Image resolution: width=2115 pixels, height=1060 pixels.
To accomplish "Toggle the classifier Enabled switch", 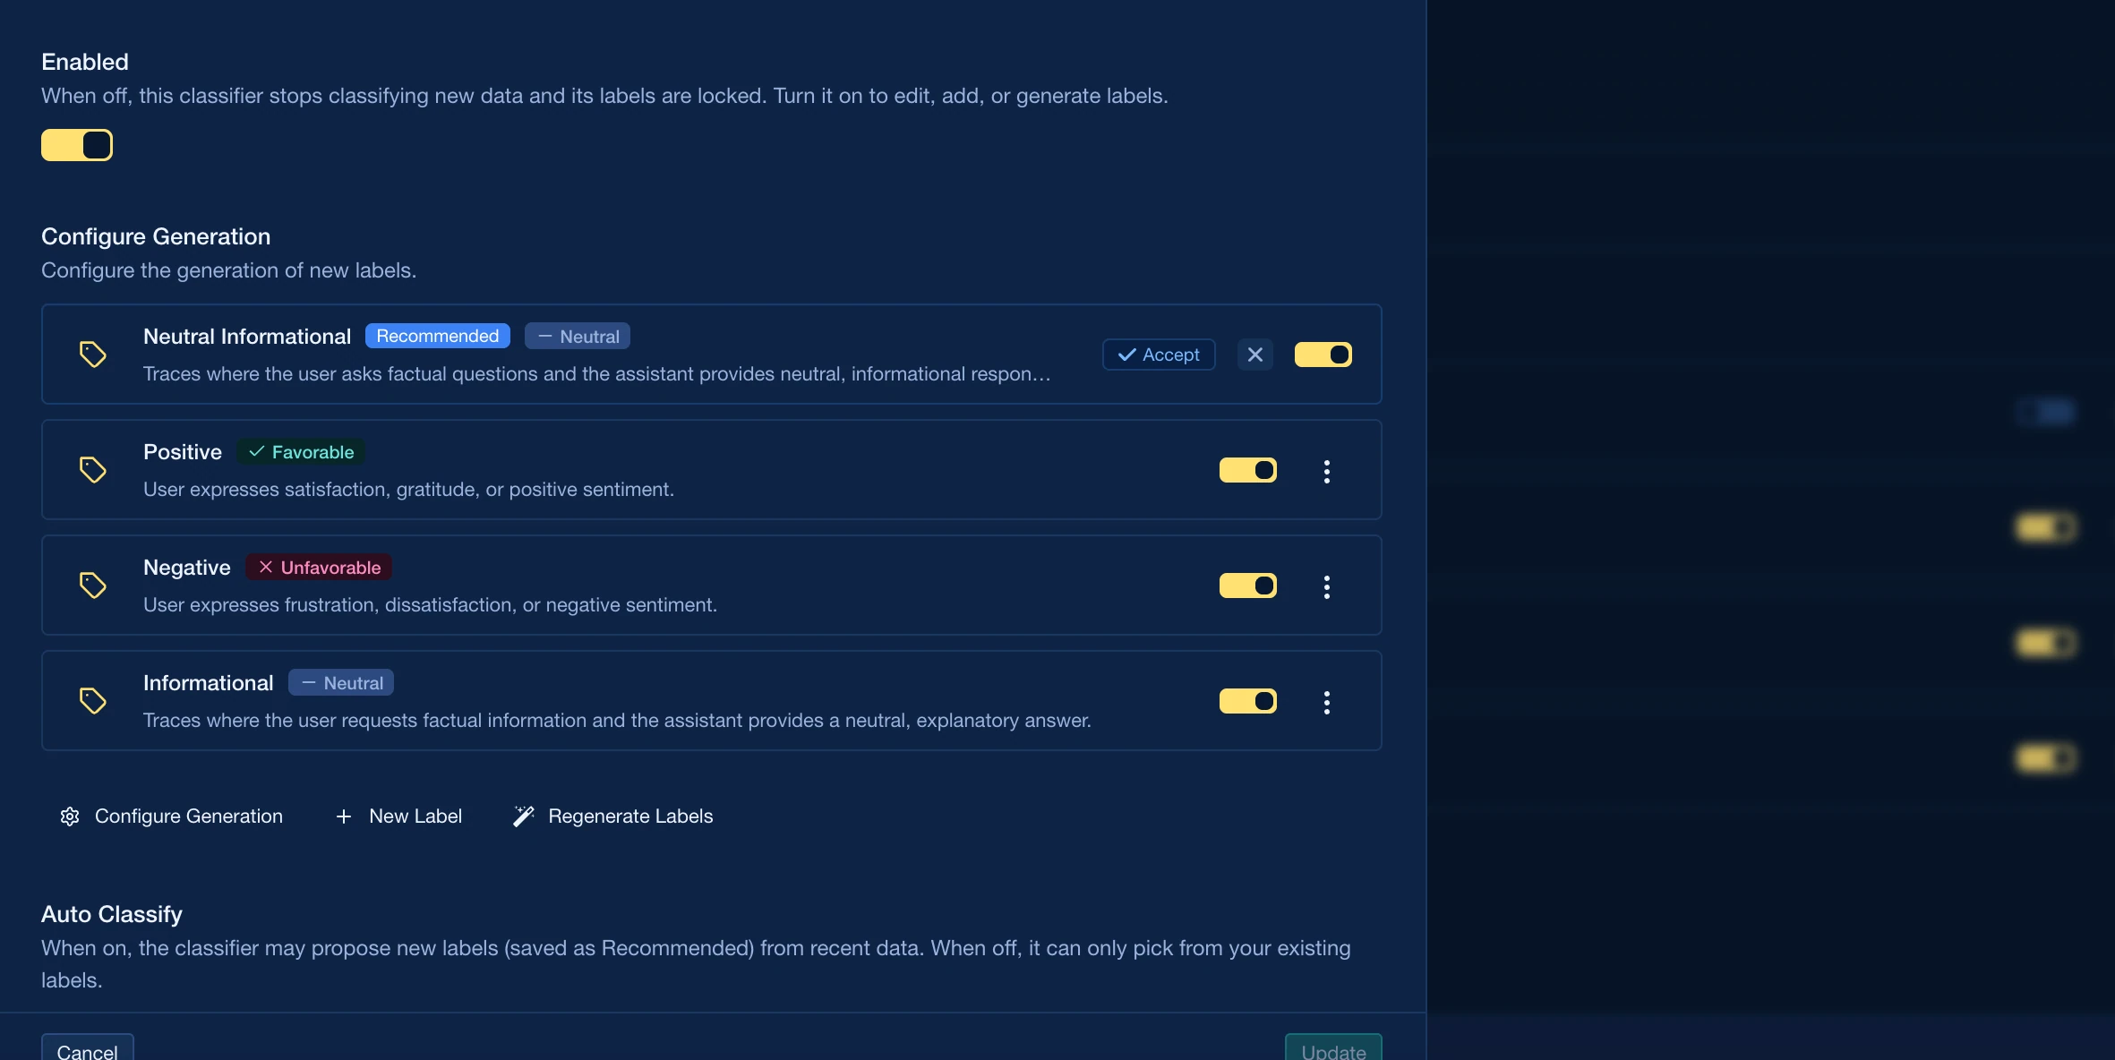I will click(x=77, y=145).
